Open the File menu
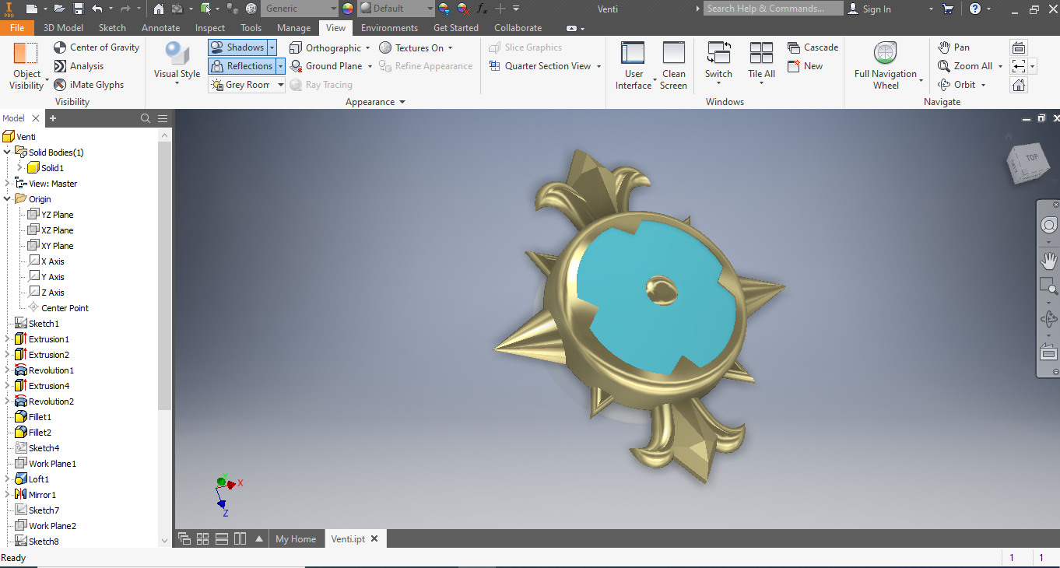This screenshot has width=1060, height=568. (17, 27)
